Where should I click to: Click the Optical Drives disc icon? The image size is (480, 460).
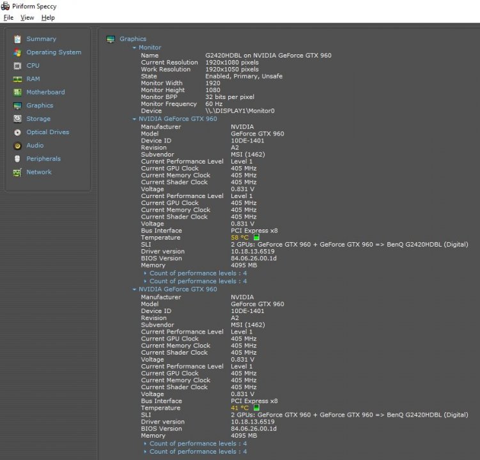pyautogui.click(x=17, y=132)
